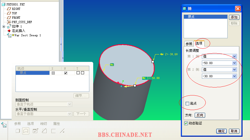250x140 pixels.
Task: Click the upper endpoint drag handle on circle
Action: (153, 62)
